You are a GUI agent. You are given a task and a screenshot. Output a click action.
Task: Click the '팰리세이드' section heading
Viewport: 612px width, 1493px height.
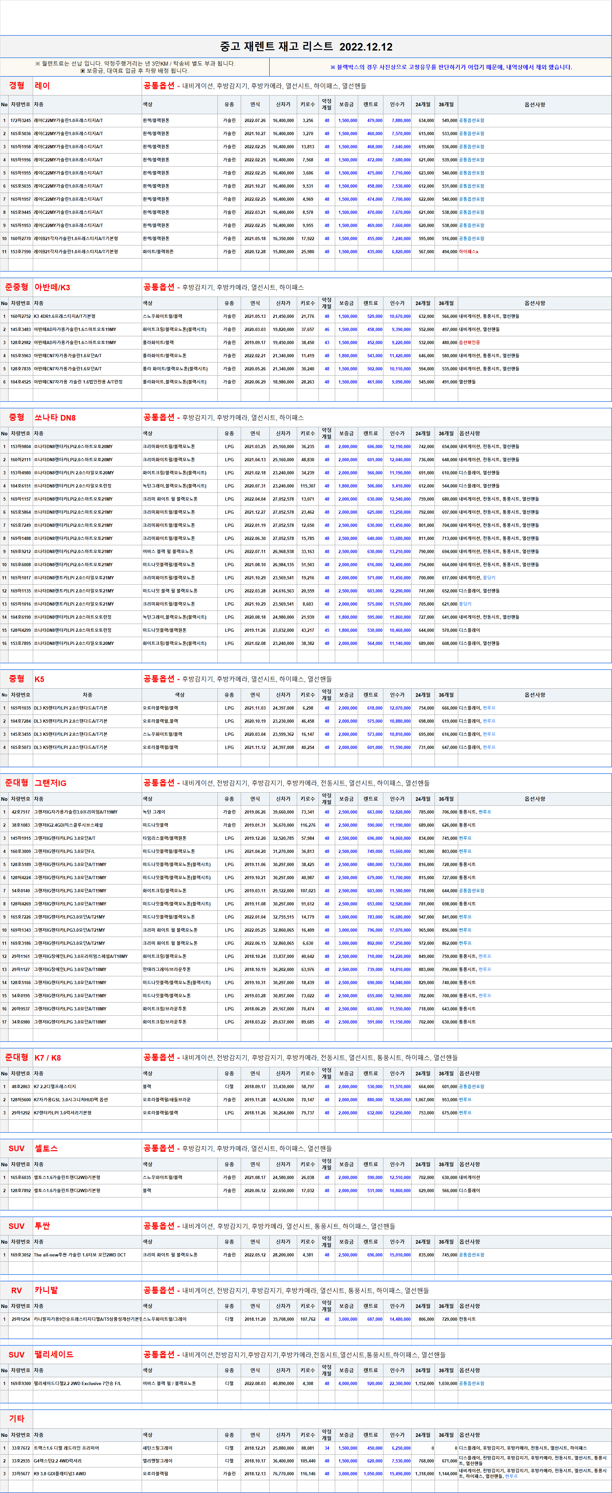(54, 1355)
